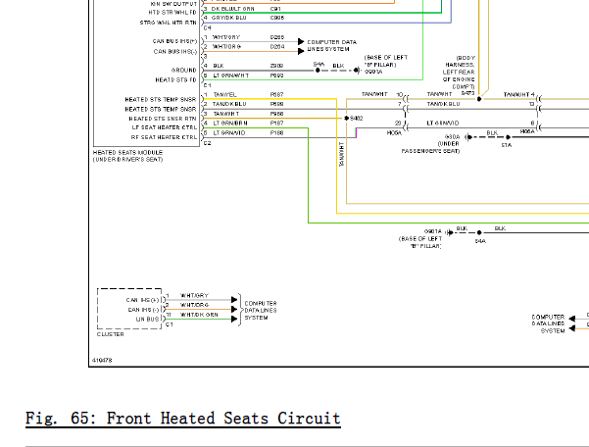
Task: Click the WHT/GRY wire label at the cluster
Action: (x=194, y=296)
